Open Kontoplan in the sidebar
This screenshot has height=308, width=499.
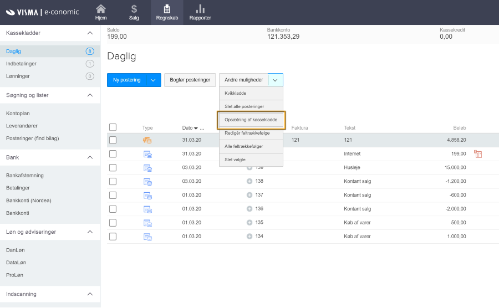(x=18, y=114)
